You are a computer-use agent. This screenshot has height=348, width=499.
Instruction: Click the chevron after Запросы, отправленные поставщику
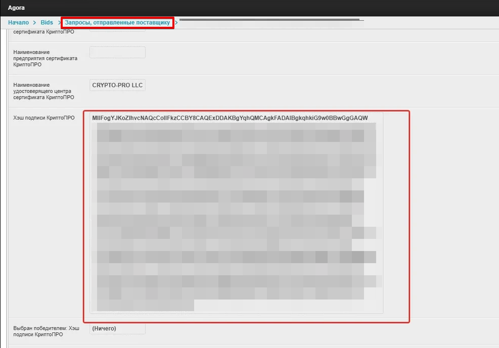[x=176, y=23]
